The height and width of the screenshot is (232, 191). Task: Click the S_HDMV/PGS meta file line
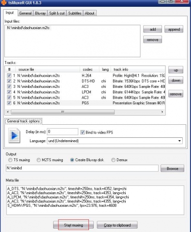coord(62,205)
